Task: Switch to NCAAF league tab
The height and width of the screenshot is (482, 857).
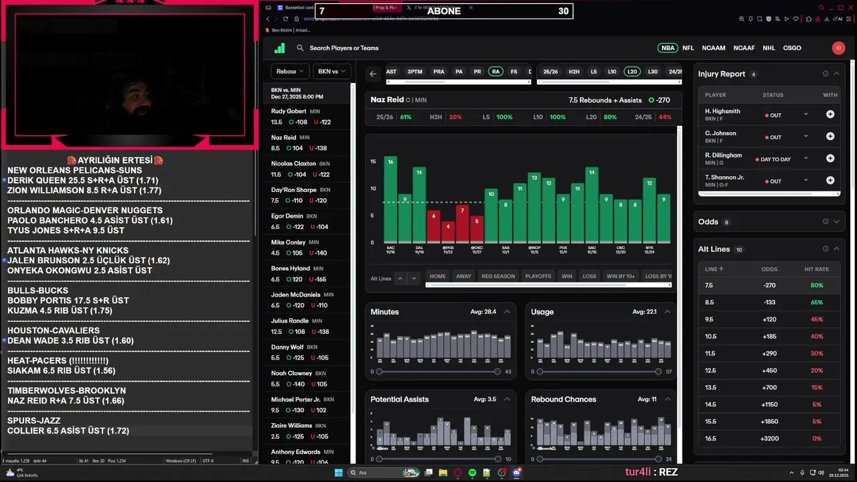Action: tap(744, 48)
